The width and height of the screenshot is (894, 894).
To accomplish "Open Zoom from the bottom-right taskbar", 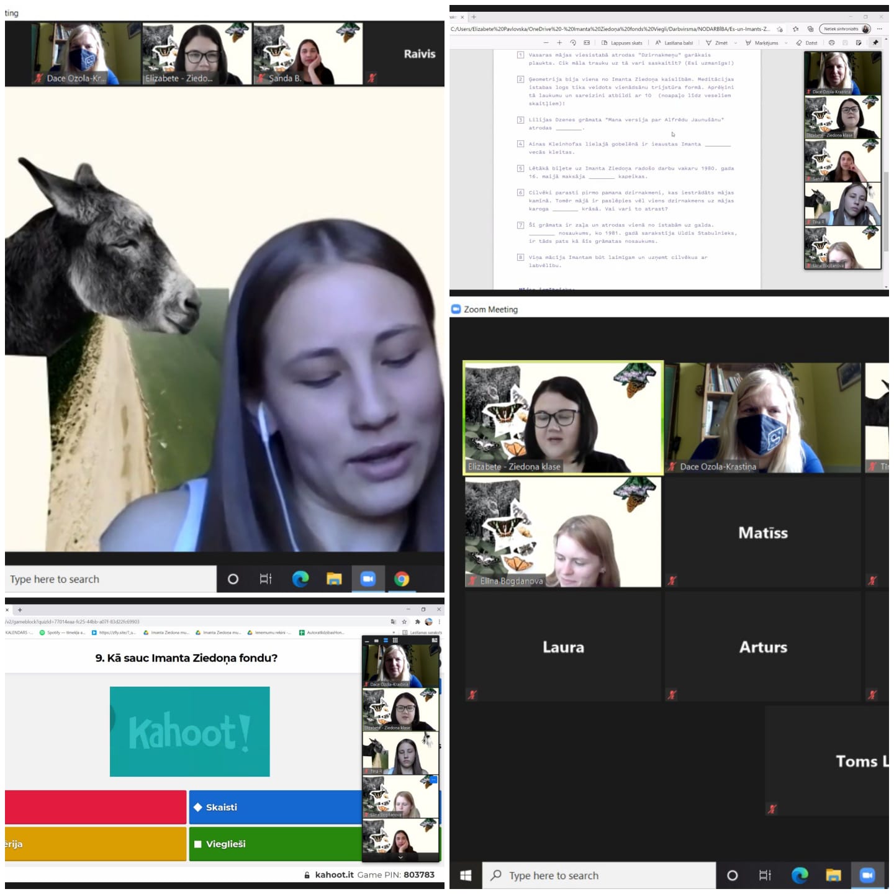I will [x=867, y=875].
